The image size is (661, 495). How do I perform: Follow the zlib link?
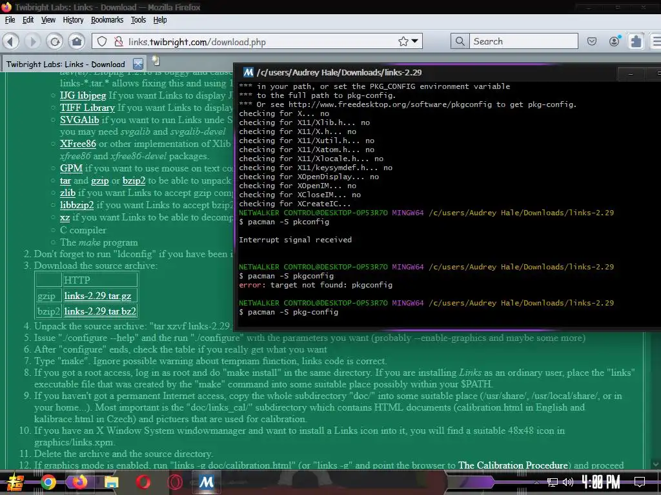coord(67,193)
